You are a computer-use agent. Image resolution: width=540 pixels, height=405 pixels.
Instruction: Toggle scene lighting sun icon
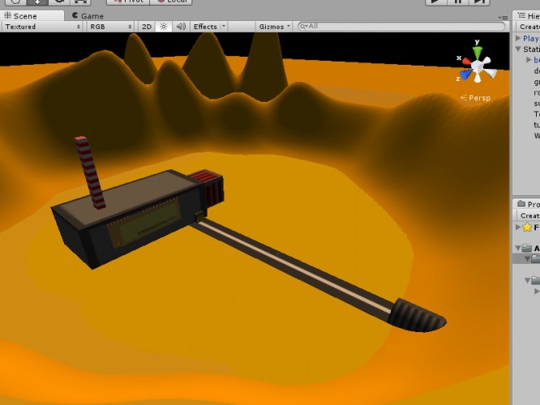point(164,27)
